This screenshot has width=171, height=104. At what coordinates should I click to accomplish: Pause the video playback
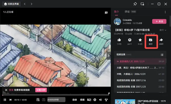pyautogui.click(x=5, y=100)
